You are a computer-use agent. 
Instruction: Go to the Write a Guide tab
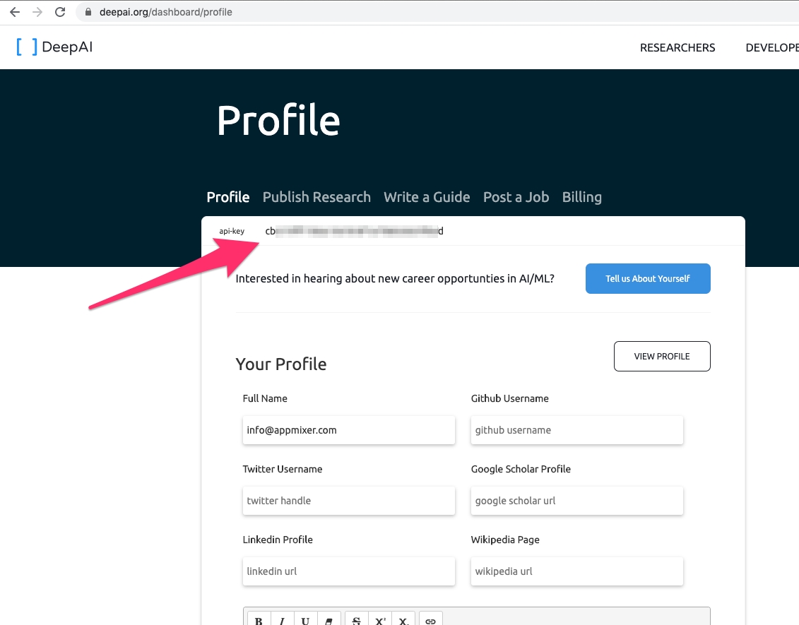[x=427, y=197]
